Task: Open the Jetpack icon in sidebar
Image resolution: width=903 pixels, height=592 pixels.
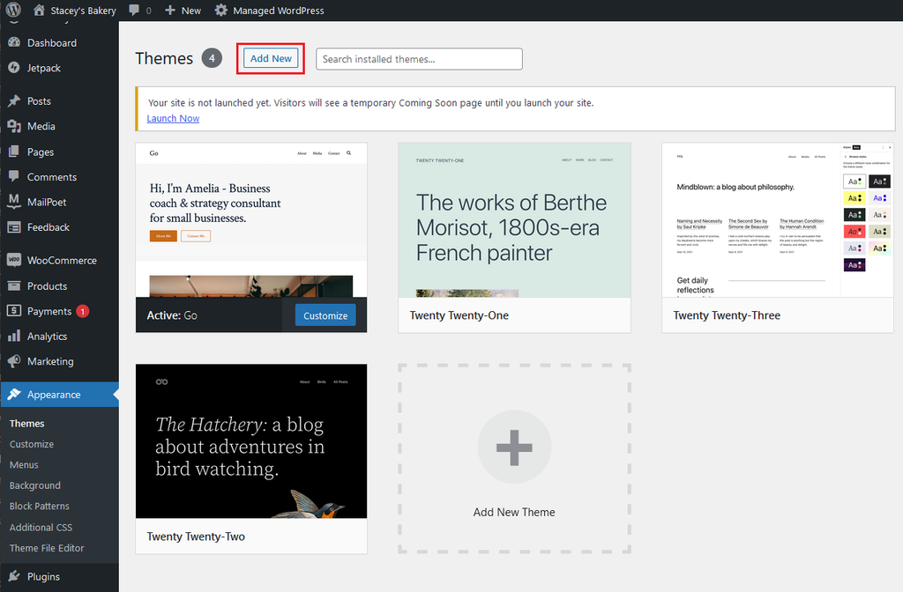Action: [14, 68]
